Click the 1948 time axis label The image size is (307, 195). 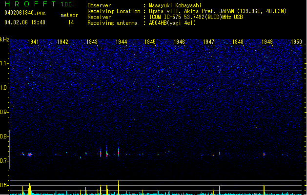[x=238, y=42]
